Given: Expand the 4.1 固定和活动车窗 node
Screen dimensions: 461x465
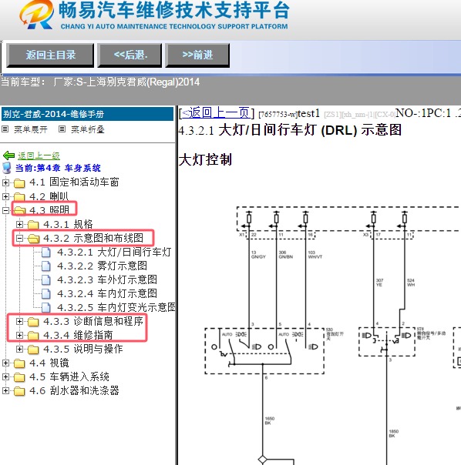Looking at the screenshot, I should [5, 182].
